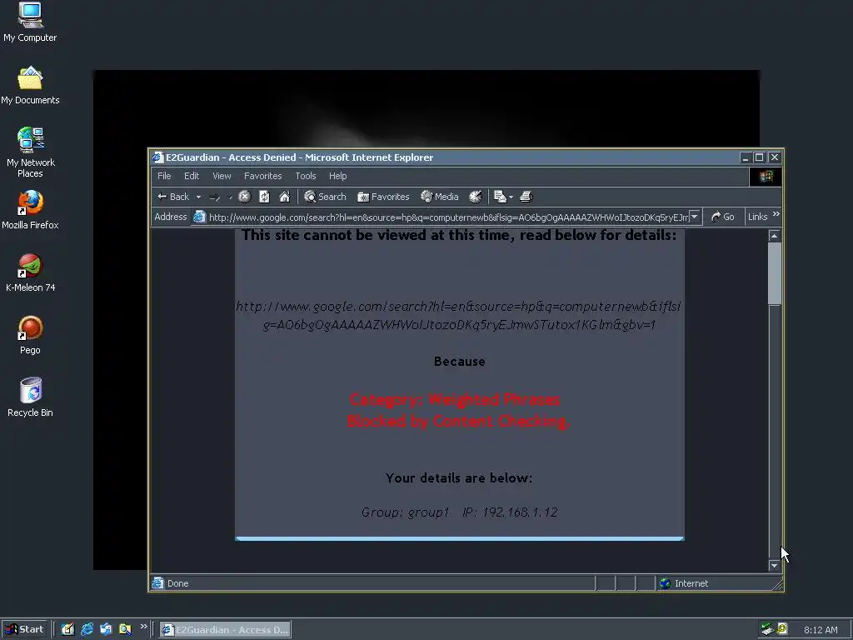Open the Forward history dropdown arrow
The image size is (853, 640).
coord(230,197)
